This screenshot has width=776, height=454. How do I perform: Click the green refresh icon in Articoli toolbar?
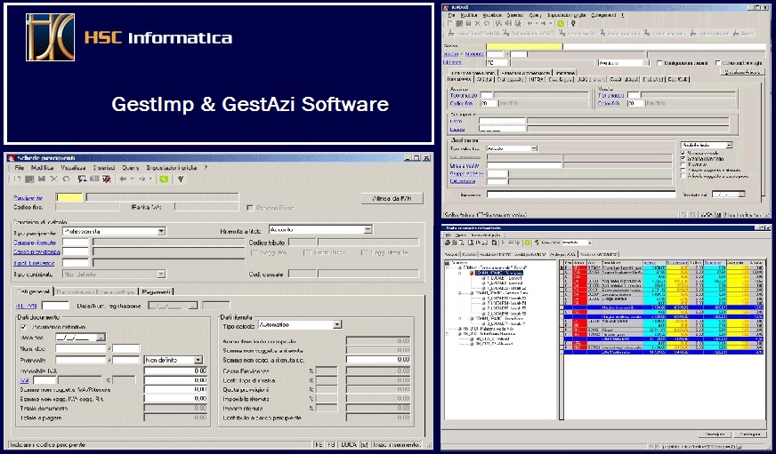tap(561, 23)
